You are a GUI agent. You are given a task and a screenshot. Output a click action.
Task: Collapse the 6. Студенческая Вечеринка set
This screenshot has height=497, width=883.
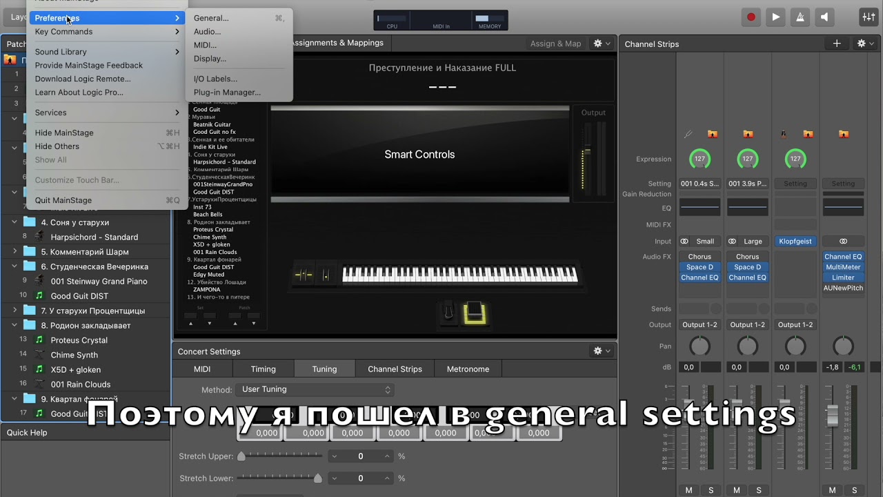point(14,266)
